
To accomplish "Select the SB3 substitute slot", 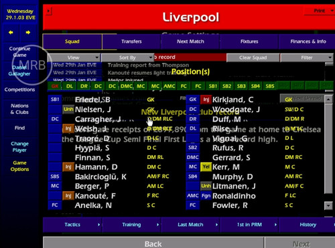I will pos(241,86).
